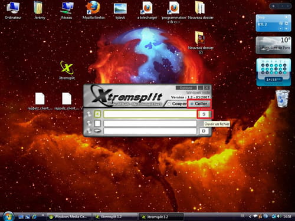Launch Internet Explorer from quick launch

pyautogui.click(x=34, y=217)
